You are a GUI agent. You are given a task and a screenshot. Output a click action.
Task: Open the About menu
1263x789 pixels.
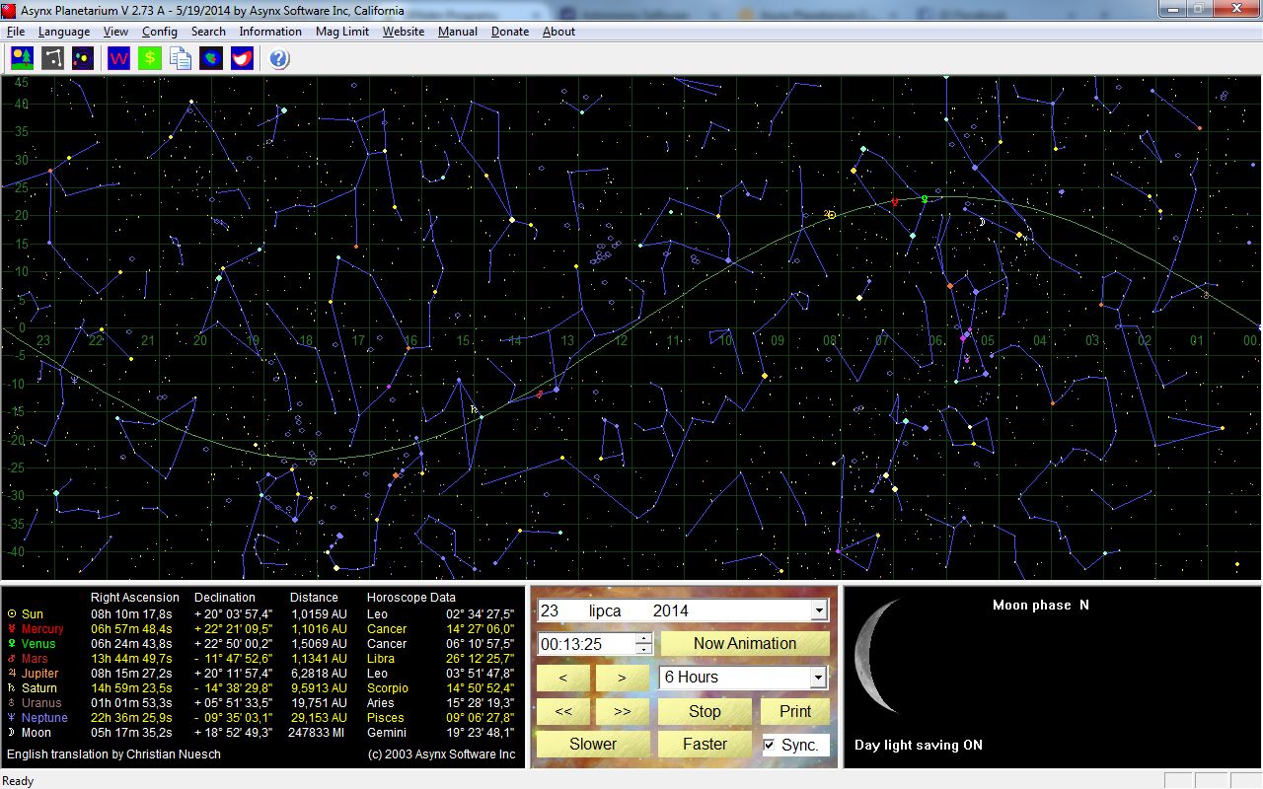[558, 32]
